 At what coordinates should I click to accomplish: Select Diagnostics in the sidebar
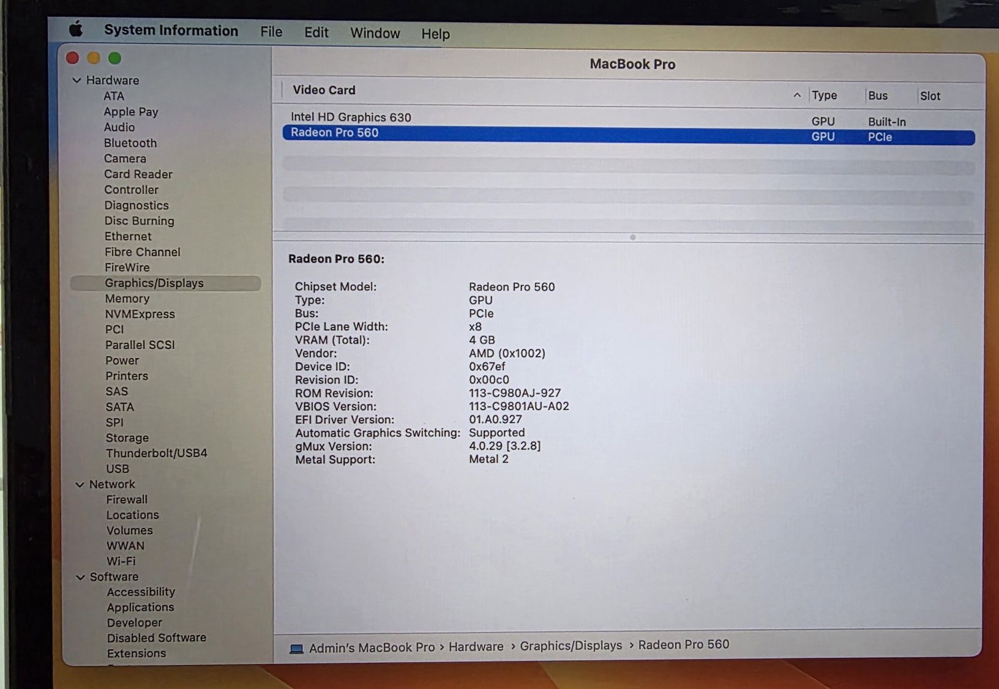(x=137, y=206)
